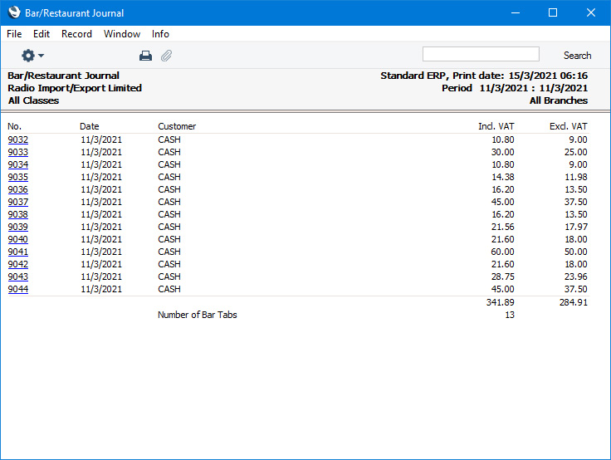This screenshot has width=611, height=460.
Task: Select the 17.97 amount in row 9039
Action: tap(576, 227)
